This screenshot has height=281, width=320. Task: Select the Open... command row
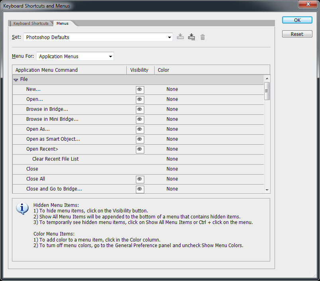tap(138, 100)
